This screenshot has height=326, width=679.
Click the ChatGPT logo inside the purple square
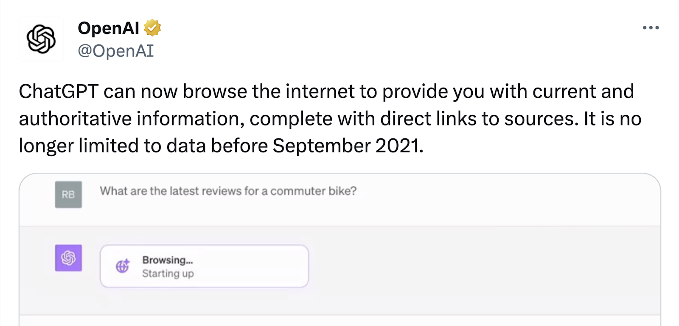click(x=68, y=258)
